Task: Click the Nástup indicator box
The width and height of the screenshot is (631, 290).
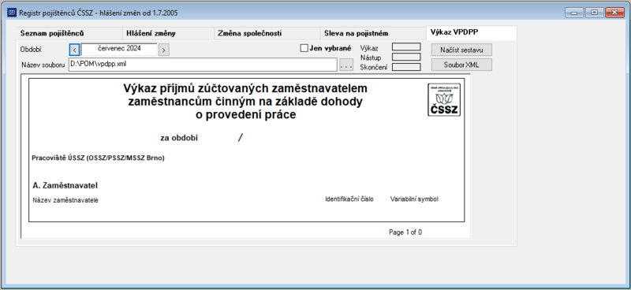Action: point(406,57)
